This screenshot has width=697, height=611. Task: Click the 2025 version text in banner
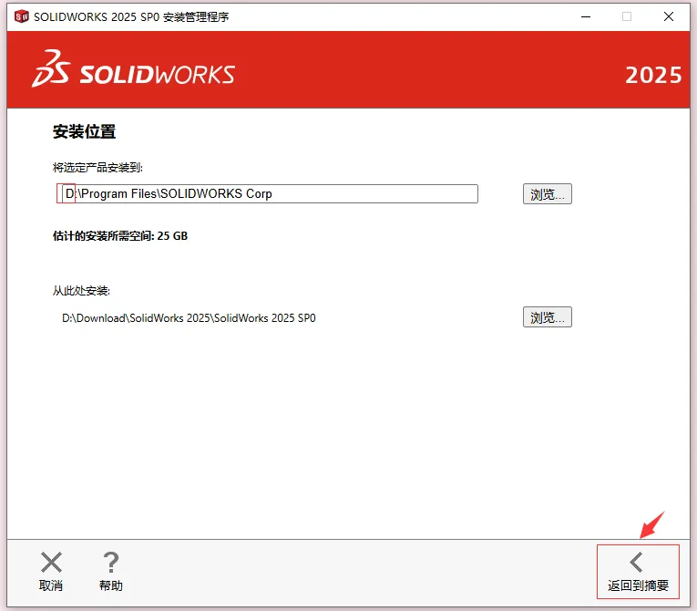click(x=653, y=75)
